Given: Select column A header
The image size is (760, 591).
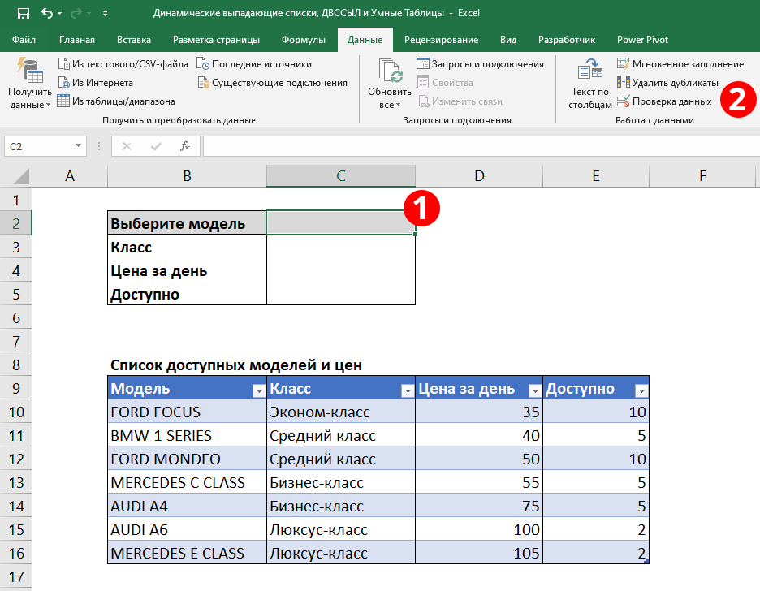Looking at the screenshot, I should point(70,176).
